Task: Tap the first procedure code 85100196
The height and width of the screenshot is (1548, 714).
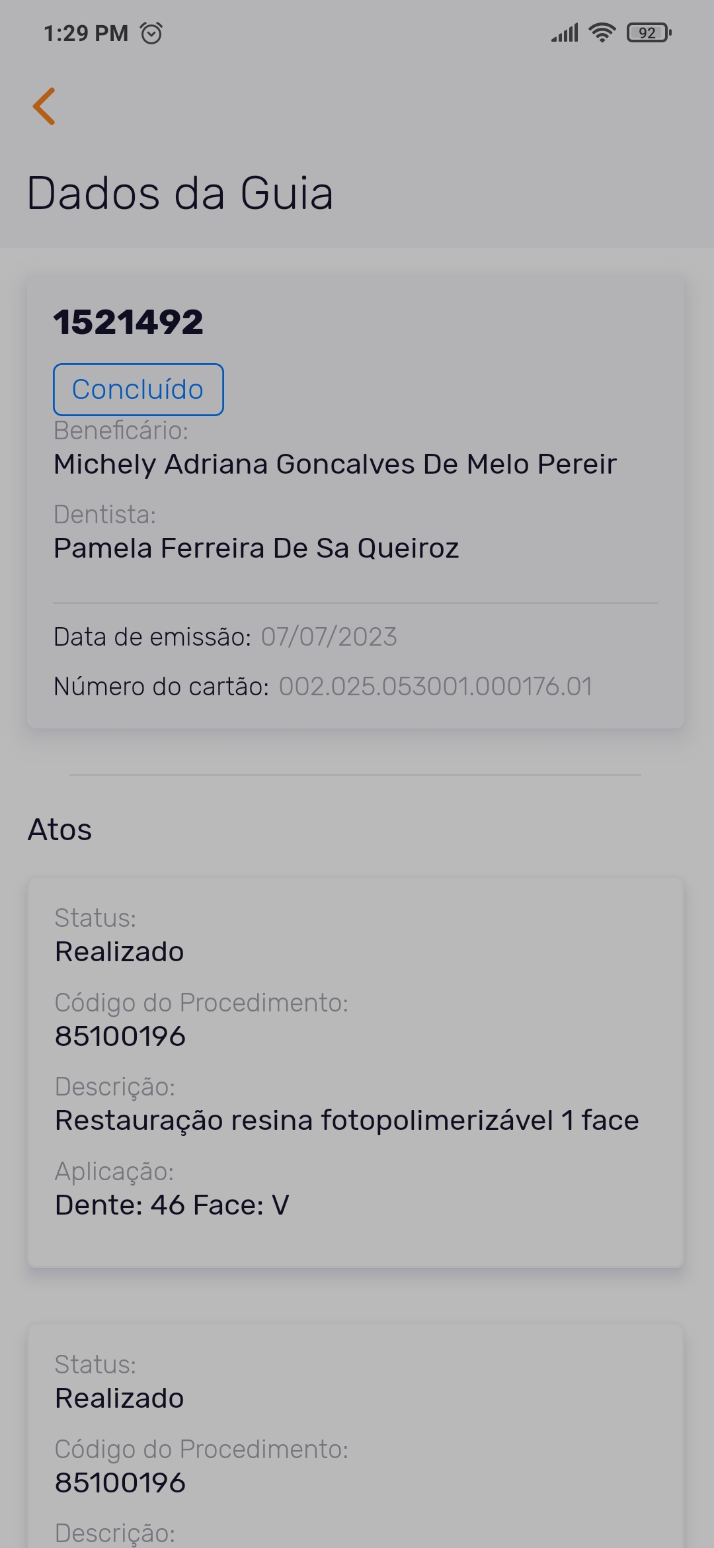Action: (120, 1036)
